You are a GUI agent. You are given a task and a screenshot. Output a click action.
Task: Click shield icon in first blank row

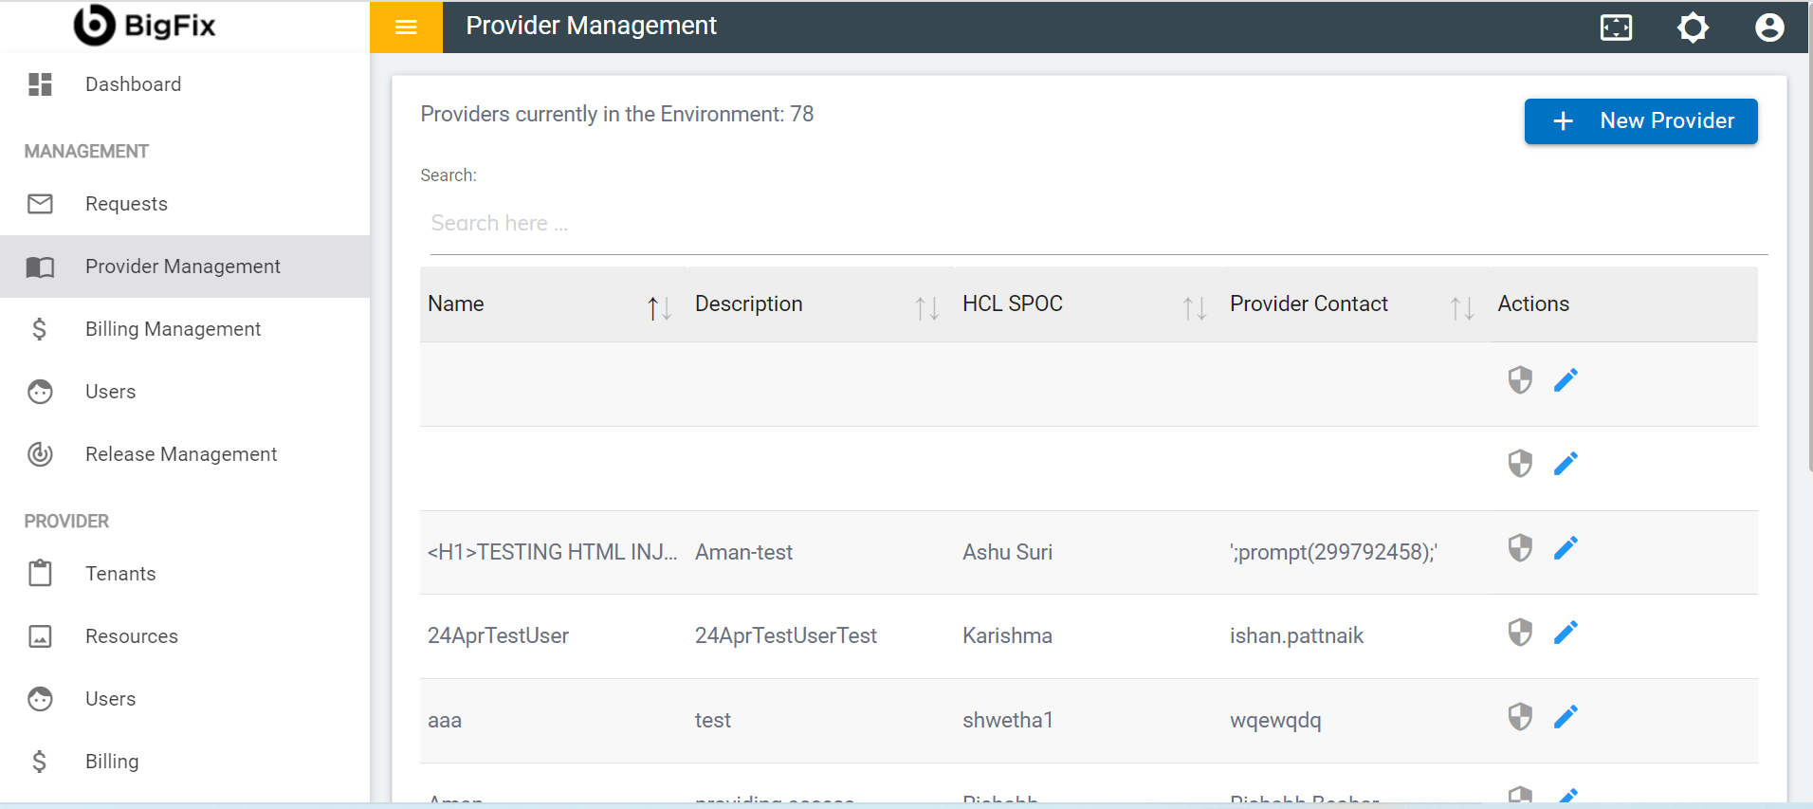(x=1520, y=380)
